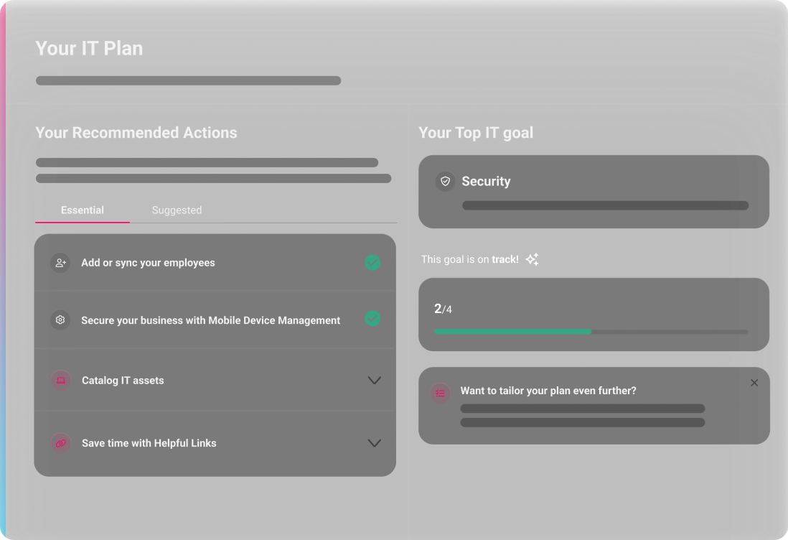Expand the Save time with Helpful Links chevron

(374, 443)
